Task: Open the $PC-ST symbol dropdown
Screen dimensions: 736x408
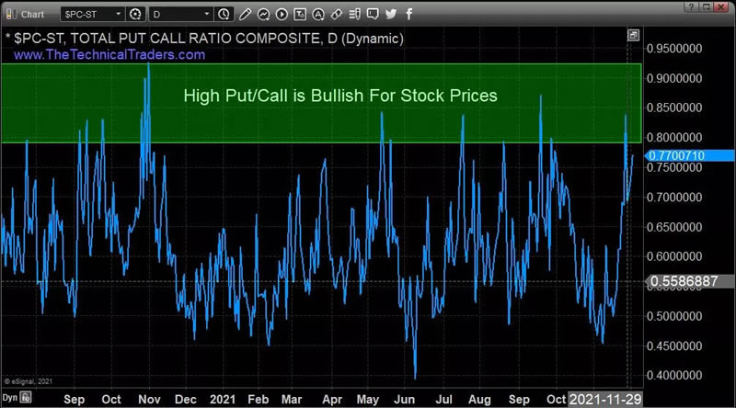Action: (x=119, y=14)
